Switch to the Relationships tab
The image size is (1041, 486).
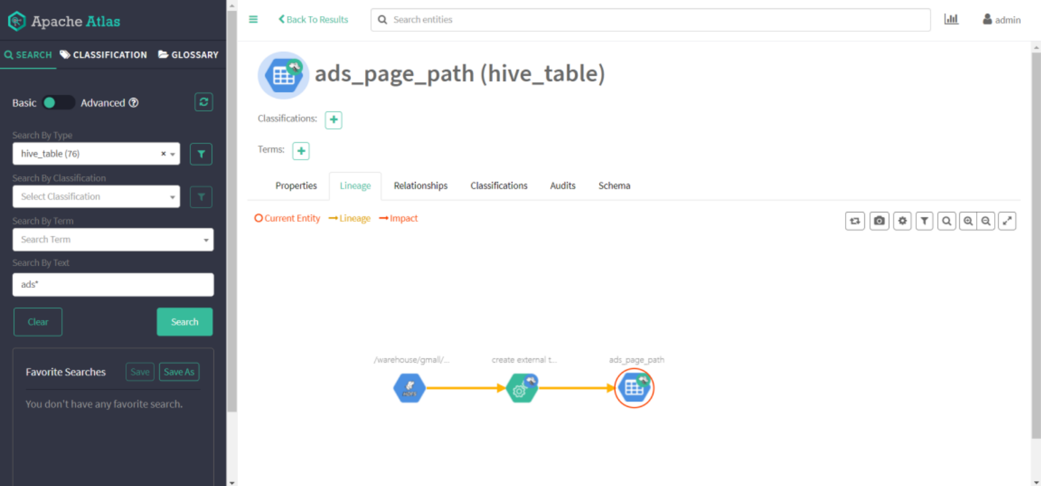click(420, 186)
